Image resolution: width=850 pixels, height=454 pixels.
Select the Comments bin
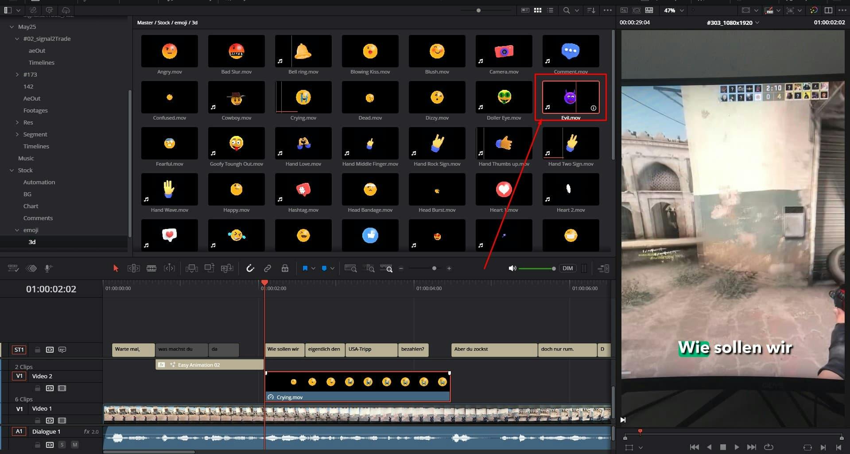[38, 218]
